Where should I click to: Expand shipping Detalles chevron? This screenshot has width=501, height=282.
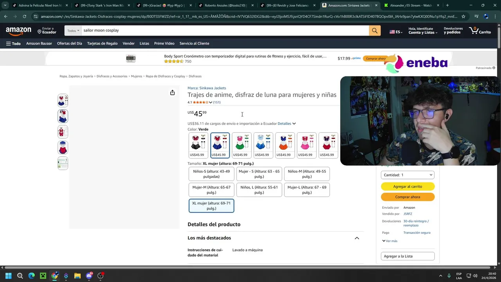point(294,124)
